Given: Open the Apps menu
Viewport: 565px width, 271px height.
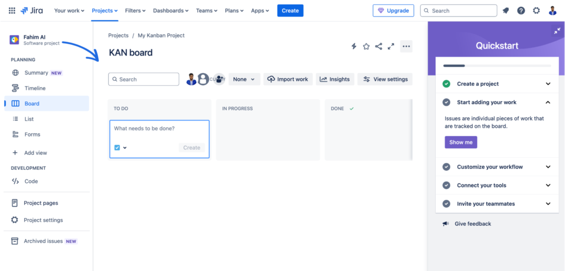Looking at the screenshot, I should tap(260, 10).
